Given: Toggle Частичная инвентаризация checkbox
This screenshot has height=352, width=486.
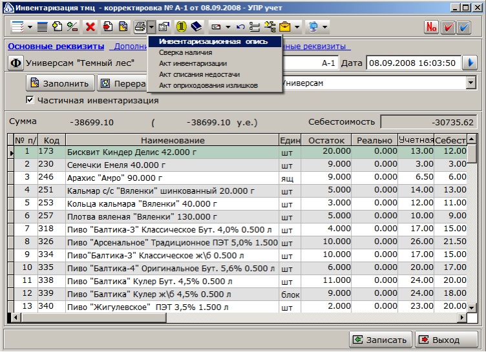Looking at the screenshot, I should pyautogui.click(x=30, y=99).
